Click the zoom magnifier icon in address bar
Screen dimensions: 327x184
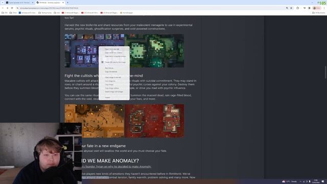(x=287, y=8)
